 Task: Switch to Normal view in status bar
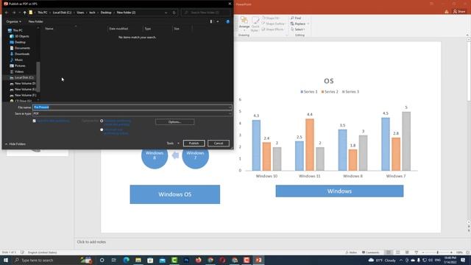(x=389, y=252)
